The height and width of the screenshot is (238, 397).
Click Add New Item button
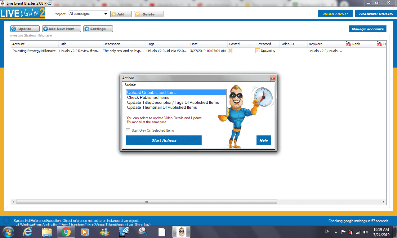61,29
